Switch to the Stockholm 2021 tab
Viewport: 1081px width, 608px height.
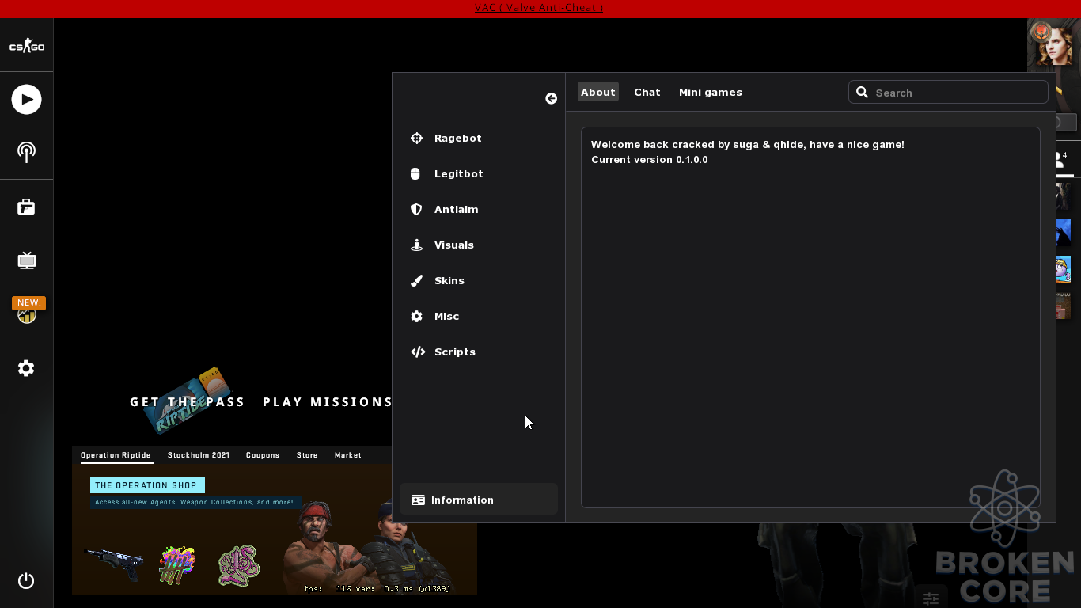tap(199, 455)
